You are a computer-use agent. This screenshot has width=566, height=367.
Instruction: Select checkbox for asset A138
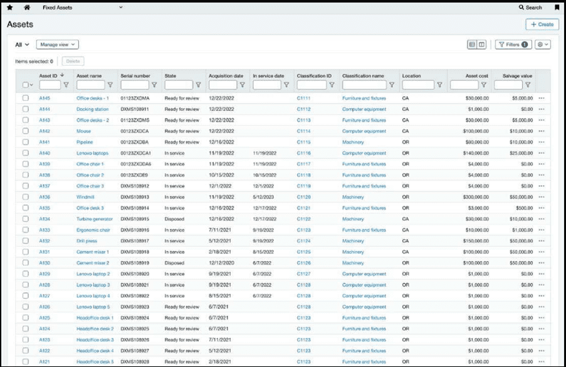(25, 175)
